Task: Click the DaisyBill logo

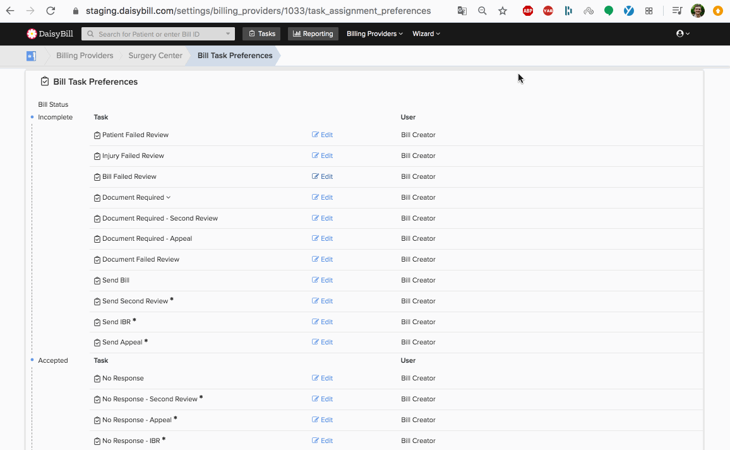Action: [50, 33]
